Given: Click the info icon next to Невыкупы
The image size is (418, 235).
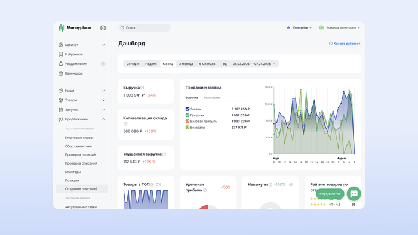Looking at the screenshot, I should [x=271, y=185].
